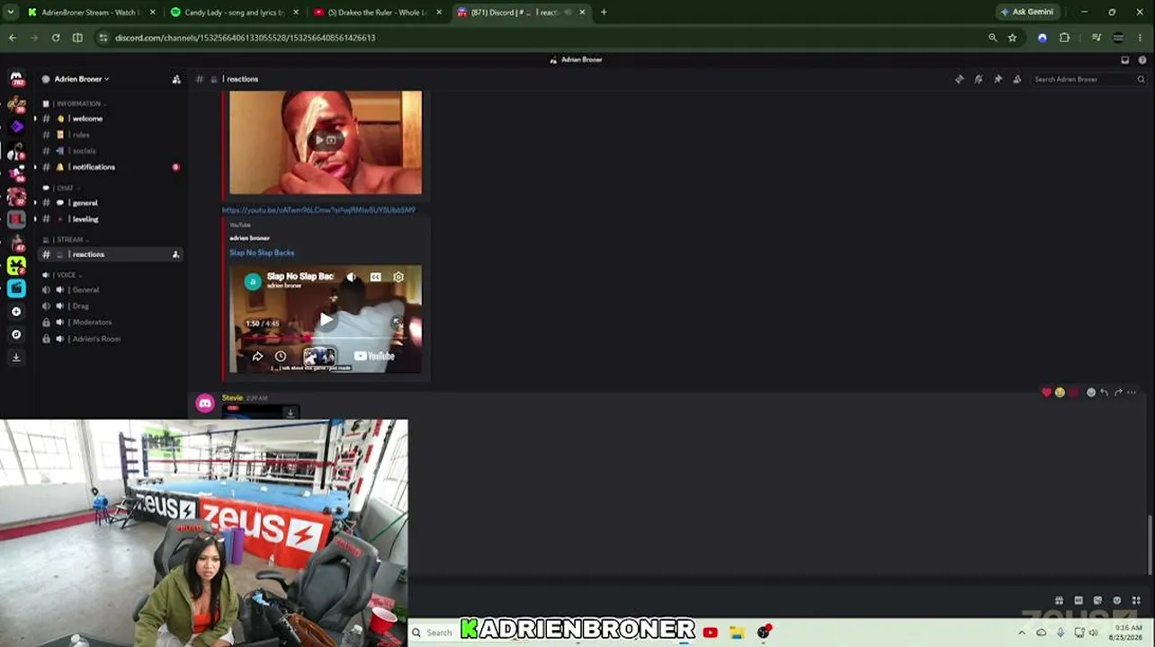Click the create invite icon on reactions channel
The image size is (1155, 647).
(175, 254)
